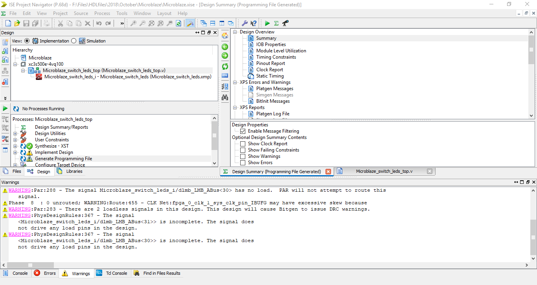Screen dimensions: 537x285
Task: Expand the User Constraints process
Action: point(15,140)
